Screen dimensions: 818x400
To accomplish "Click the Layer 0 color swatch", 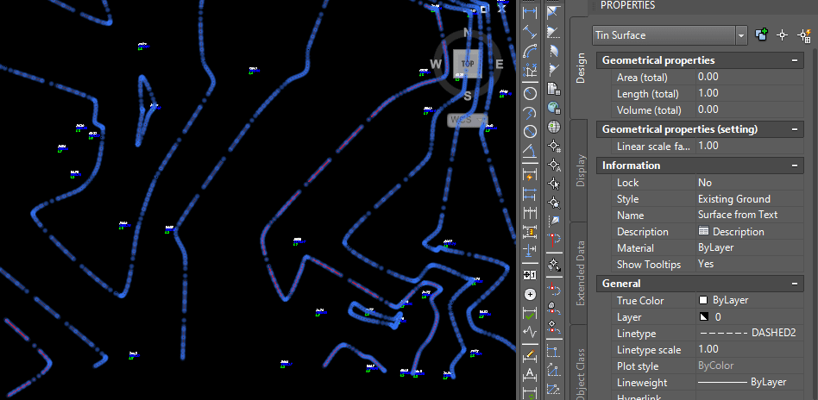I will [703, 316].
